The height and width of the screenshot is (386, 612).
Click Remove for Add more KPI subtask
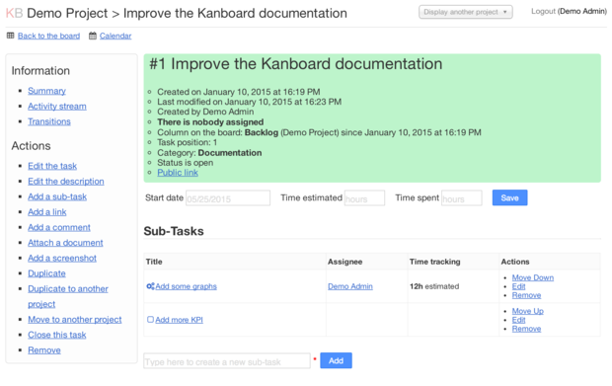pos(526,329)
